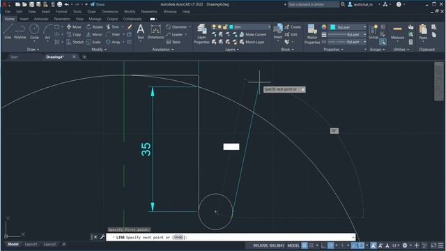
Task: Click the Insert block tool
Action: pos(278,31)
